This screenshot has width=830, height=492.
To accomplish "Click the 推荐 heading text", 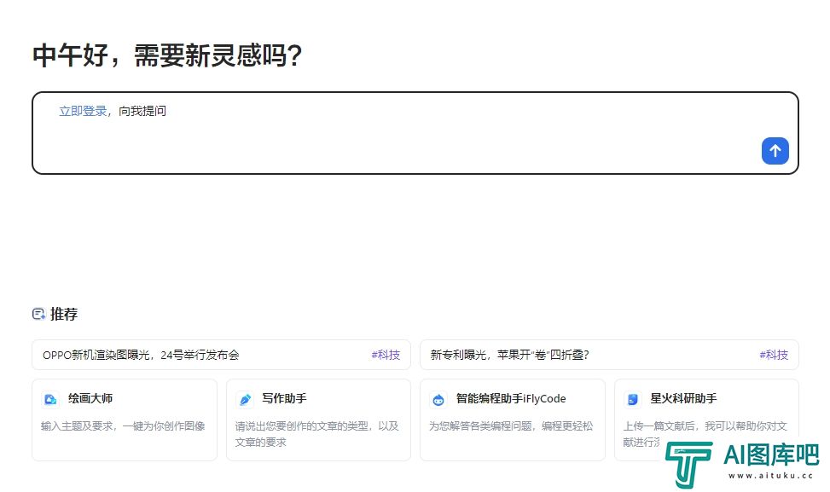I will (64, 315).
